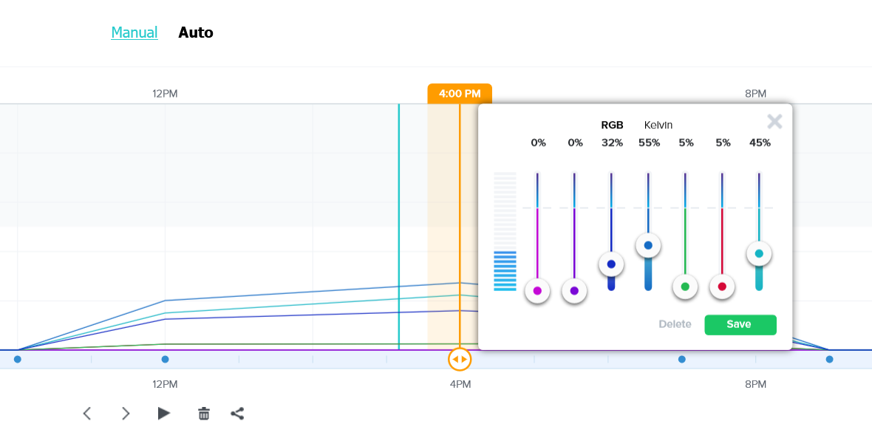Click the blue 55% slider handle
872x438 pixels.
click(648, 245)
